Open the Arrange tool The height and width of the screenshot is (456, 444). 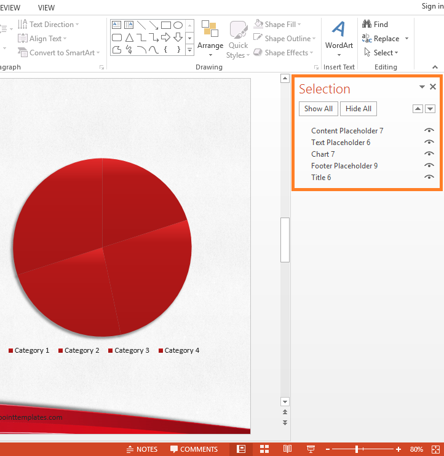click(210, 37)
